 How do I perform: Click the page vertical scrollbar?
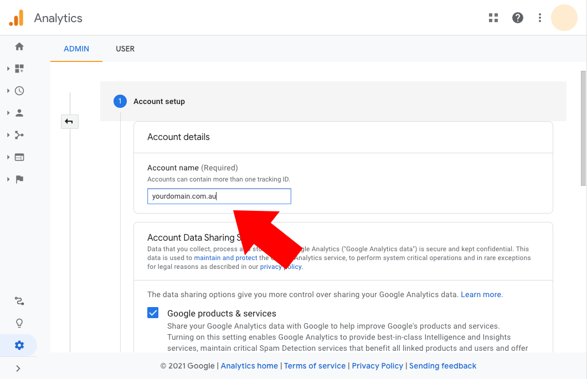(583, 128)
